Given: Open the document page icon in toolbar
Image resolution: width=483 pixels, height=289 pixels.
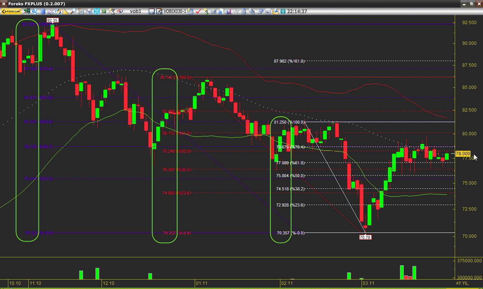Looking at the screenshot, I should [x=81, y=11].
